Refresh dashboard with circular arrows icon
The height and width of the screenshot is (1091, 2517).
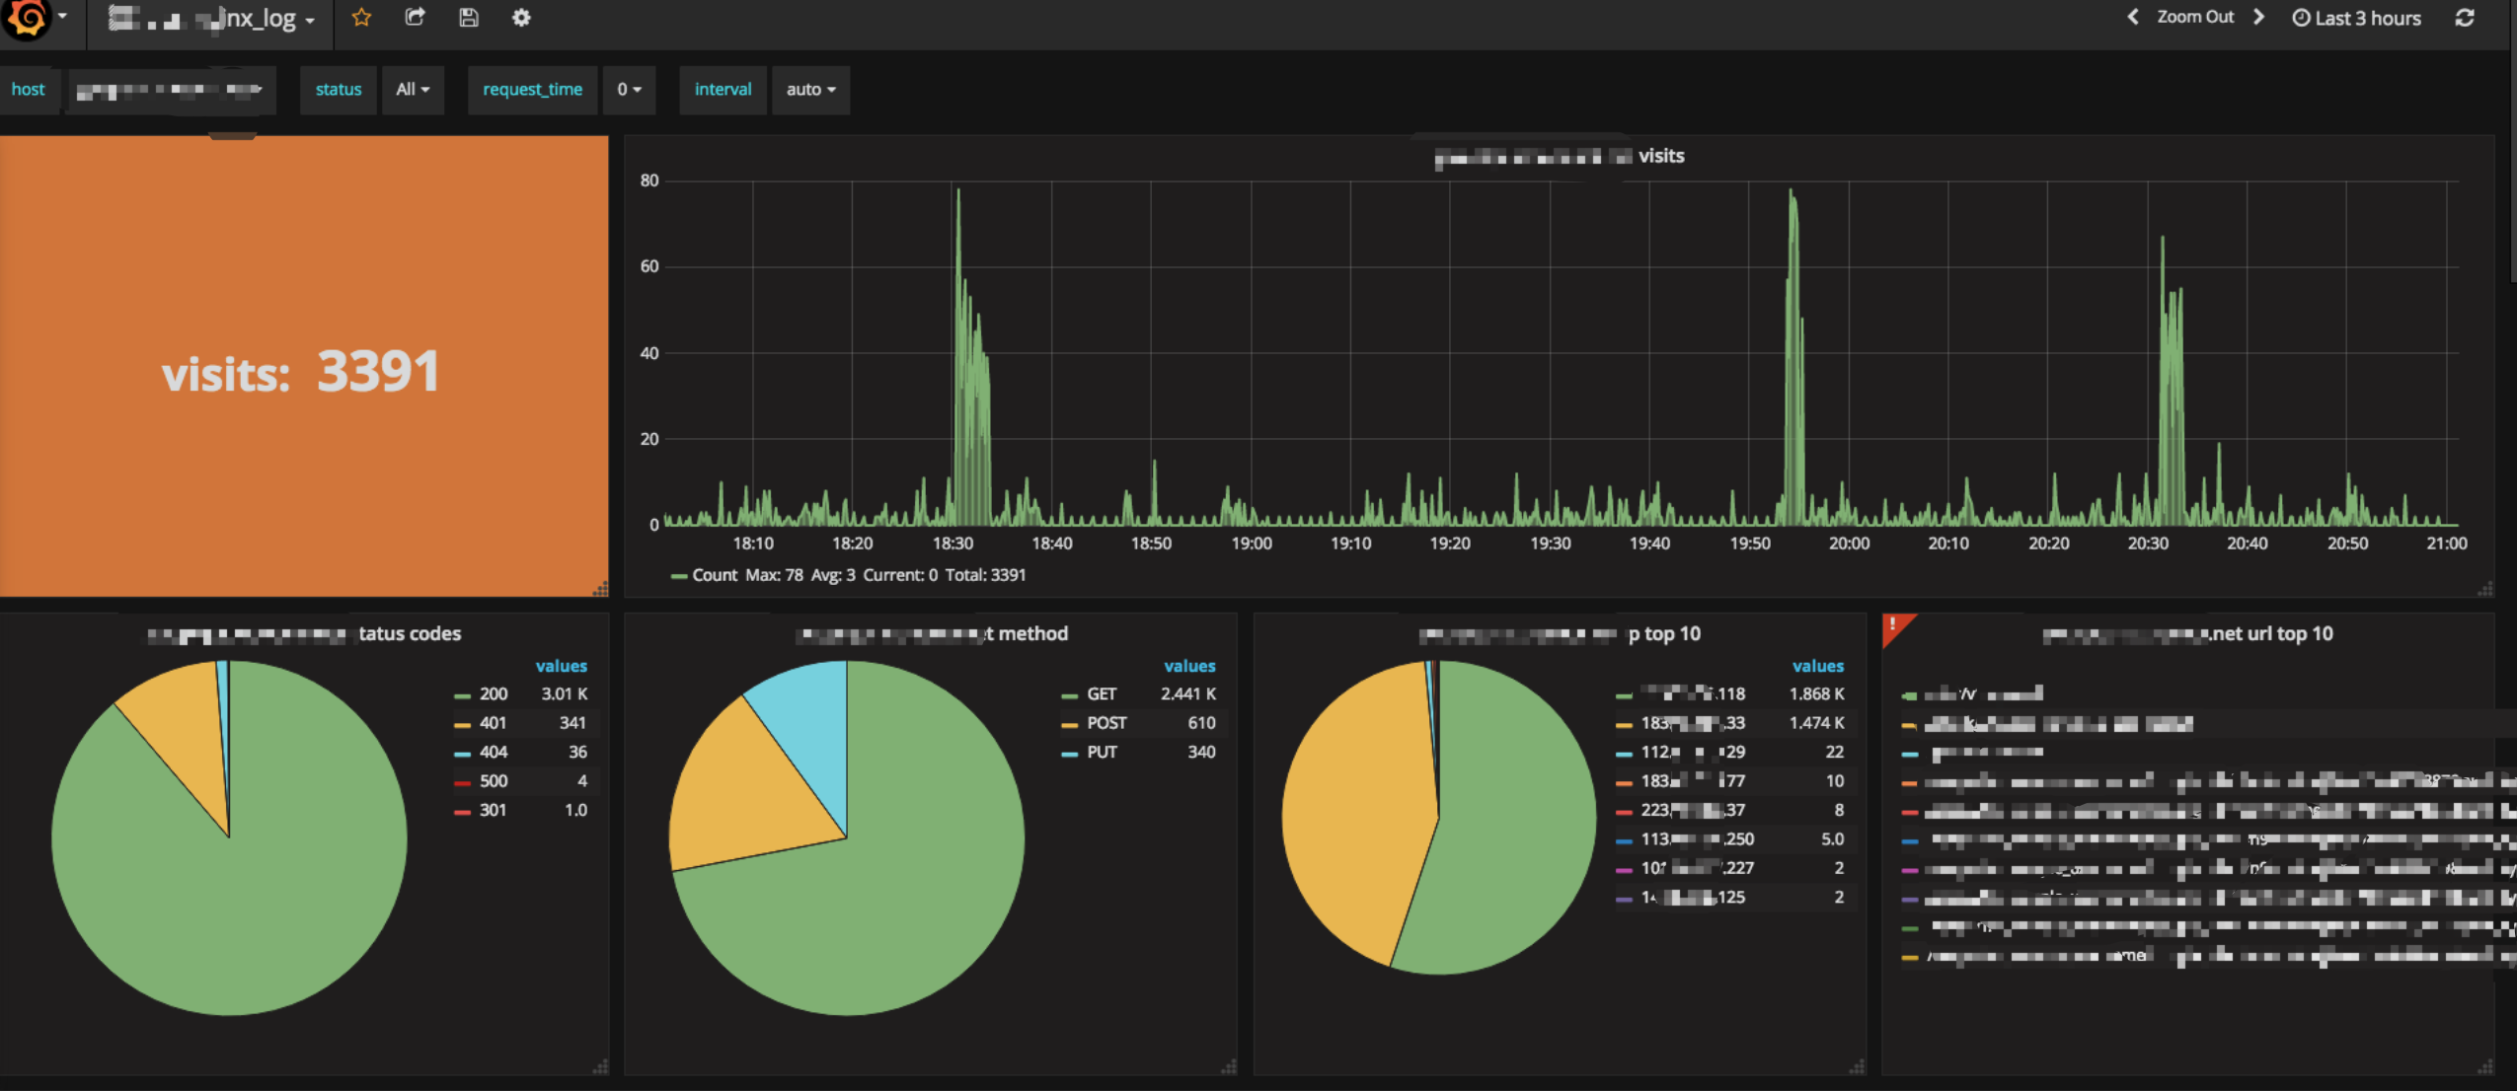pos(2465,18)
